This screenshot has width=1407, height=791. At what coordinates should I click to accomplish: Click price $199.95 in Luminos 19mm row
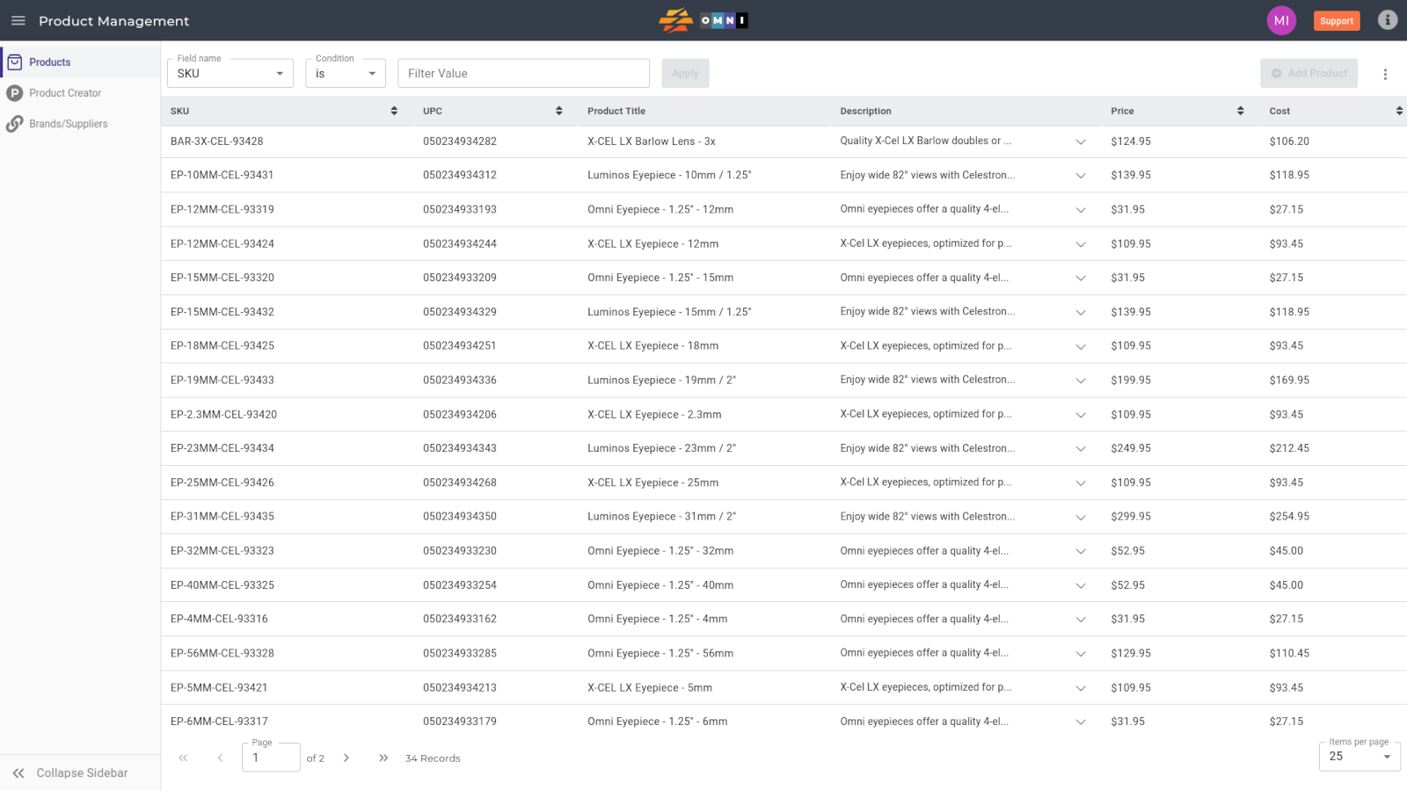(1131, 381)
